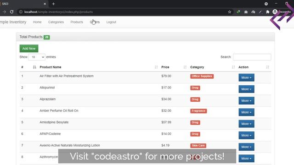The width and height of the screenshot is (294, 165).
Task: Select 'APAP/Codeine' product name
Action: point(50,134)
